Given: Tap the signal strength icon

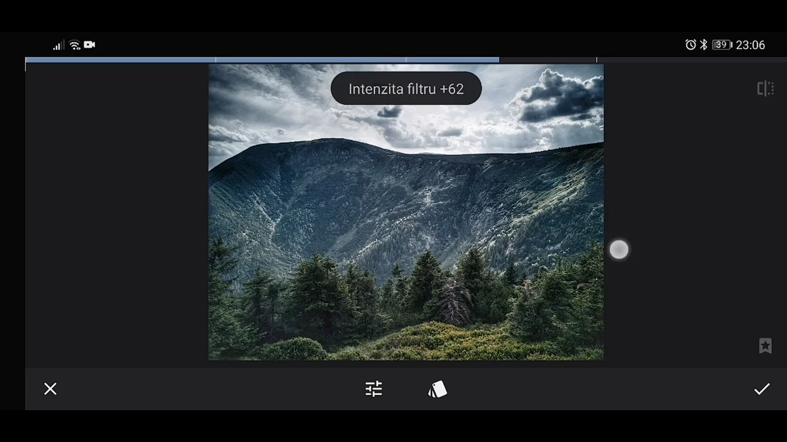Looking at the screenshot, I should [58, 45].
